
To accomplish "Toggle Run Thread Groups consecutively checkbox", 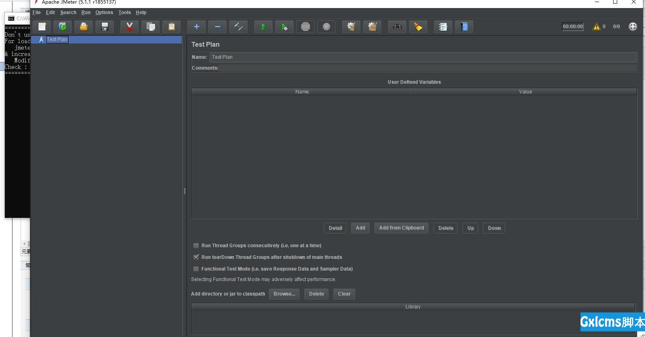I will pos(196,246).
